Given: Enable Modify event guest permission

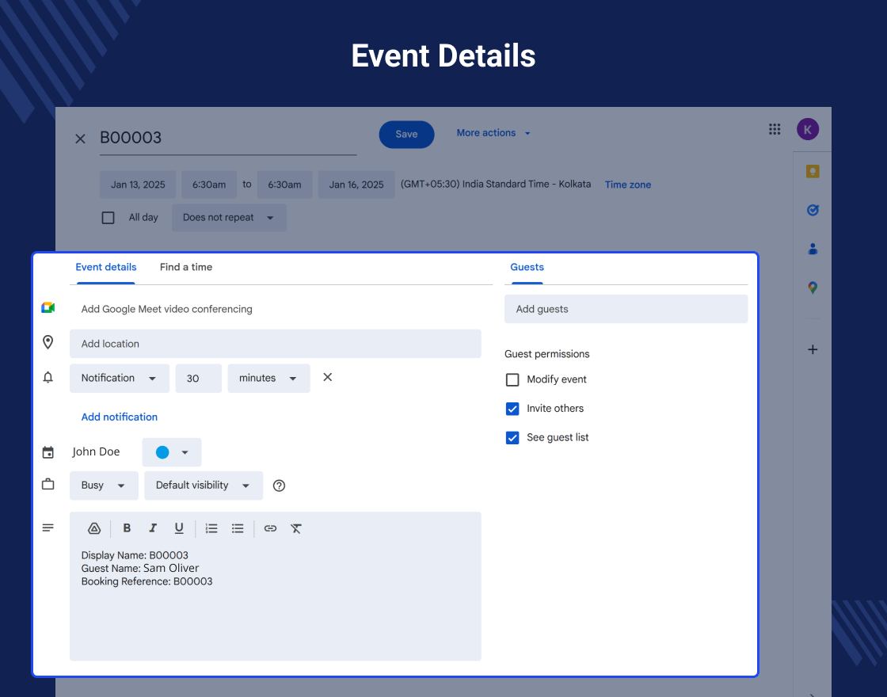Looking at the screenshot, I should click(512, 379).
